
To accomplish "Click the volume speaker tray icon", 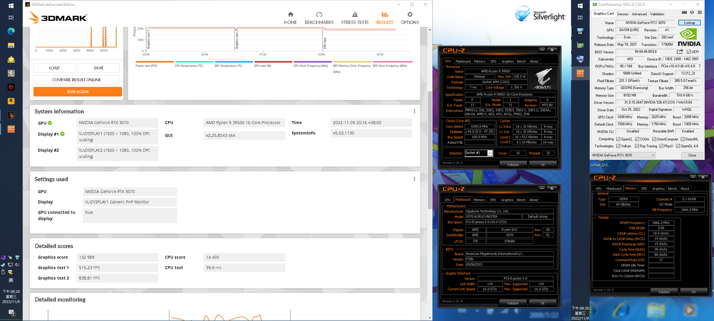I will coord(17,265).
